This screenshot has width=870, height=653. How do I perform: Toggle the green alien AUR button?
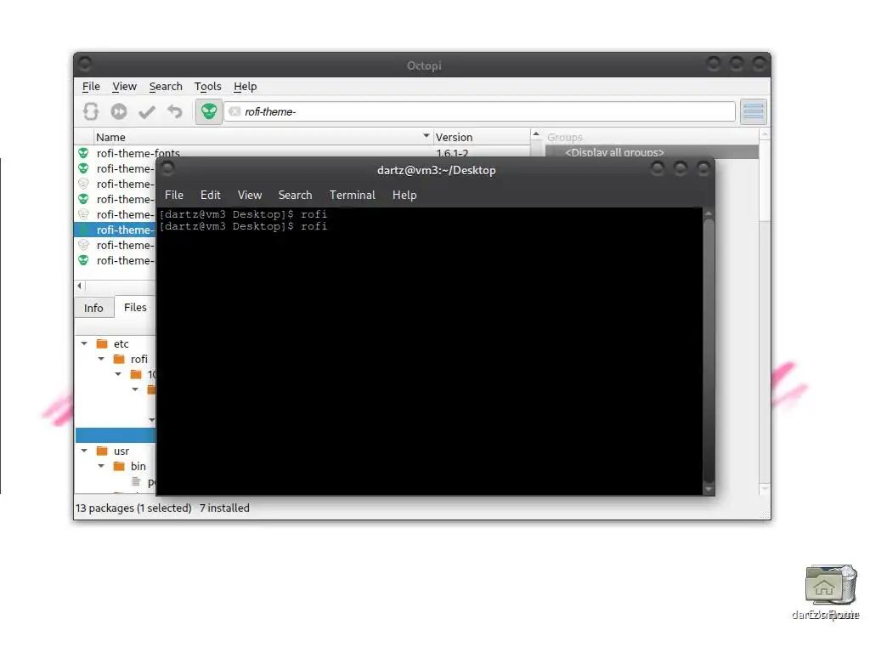click(209, 111)
